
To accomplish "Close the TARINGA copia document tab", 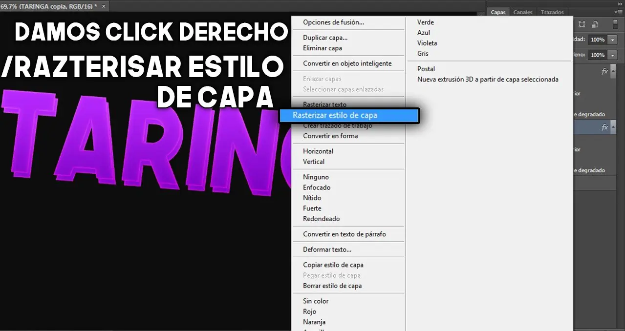I will pyautogui.click(x=104, y=6).
